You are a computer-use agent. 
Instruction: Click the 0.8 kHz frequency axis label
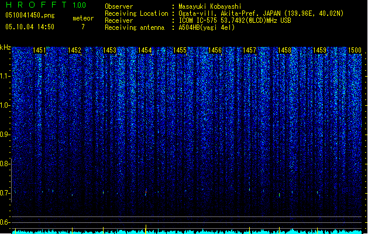point(4,164)
